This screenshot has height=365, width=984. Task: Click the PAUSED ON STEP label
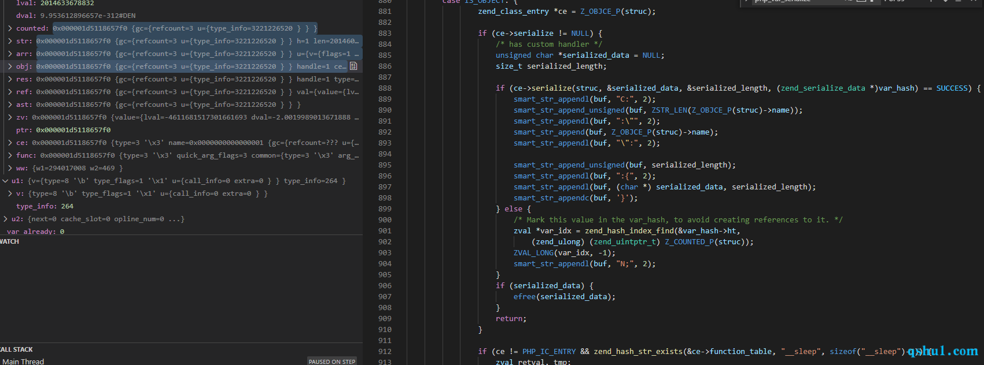click(x=332, y=362)
